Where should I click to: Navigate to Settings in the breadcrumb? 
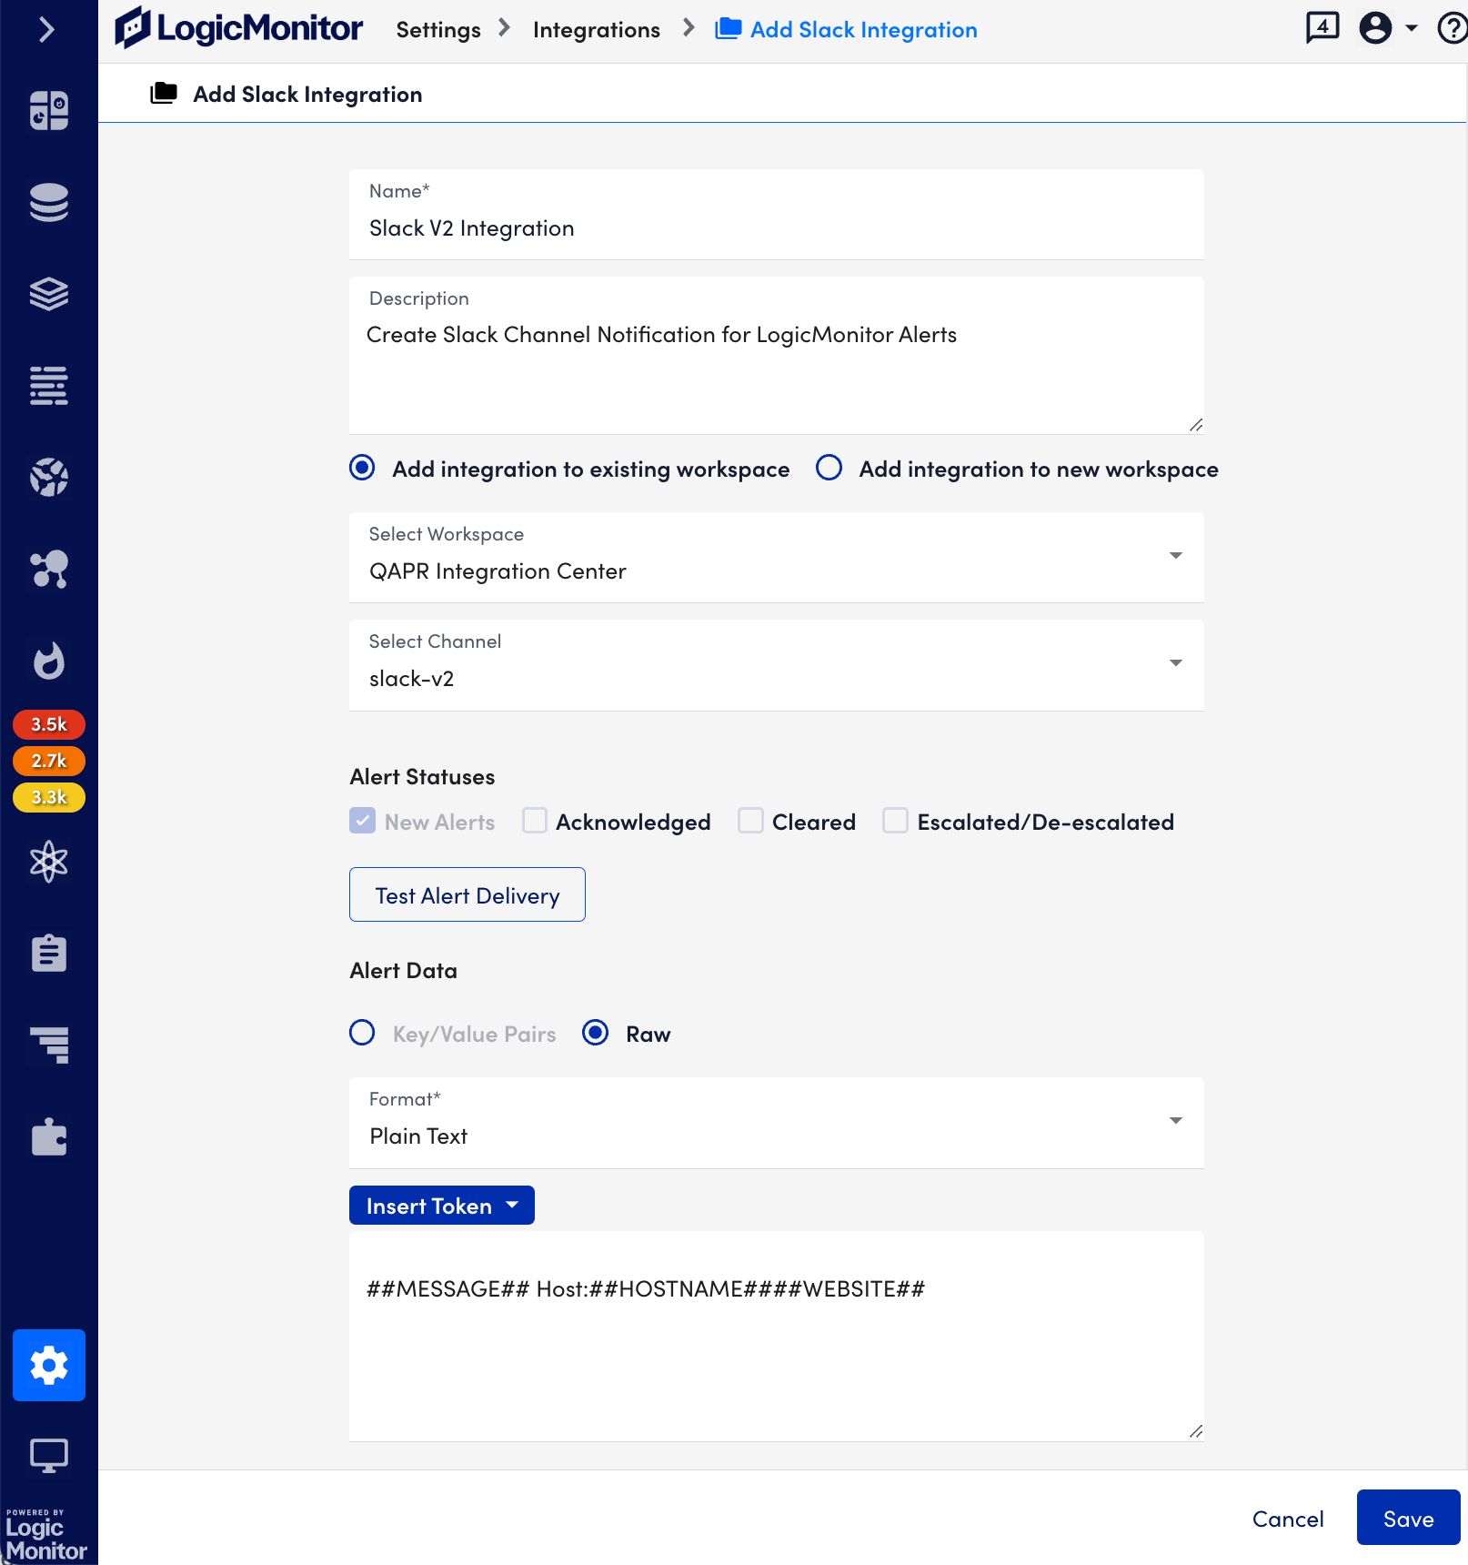[437, 30]
